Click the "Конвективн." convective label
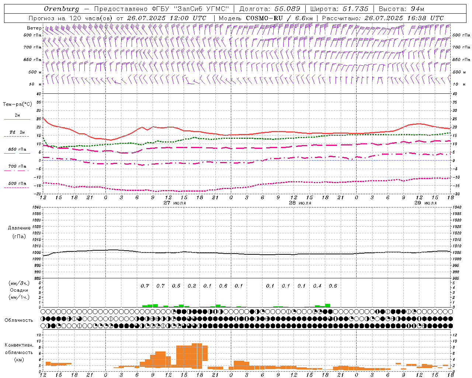 click(19, 345)
